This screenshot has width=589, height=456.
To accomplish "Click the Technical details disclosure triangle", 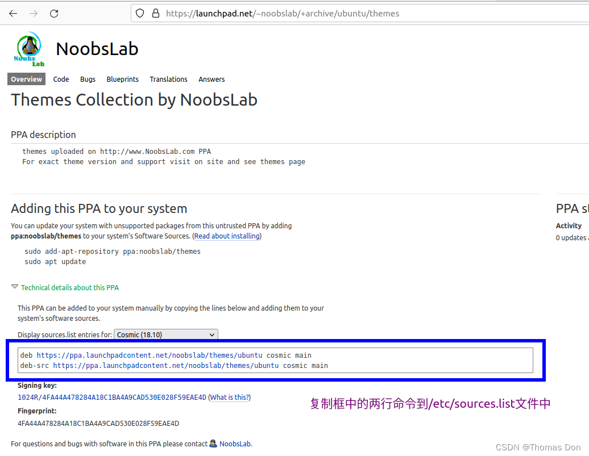I will (15, 287).
